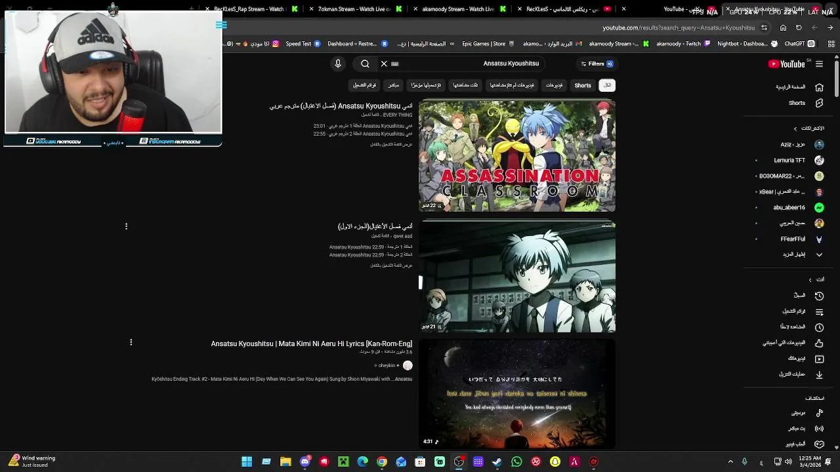Select the All filter chip
Image resolution: width=840 pixels, height=472 pixels.
point(608,85)
